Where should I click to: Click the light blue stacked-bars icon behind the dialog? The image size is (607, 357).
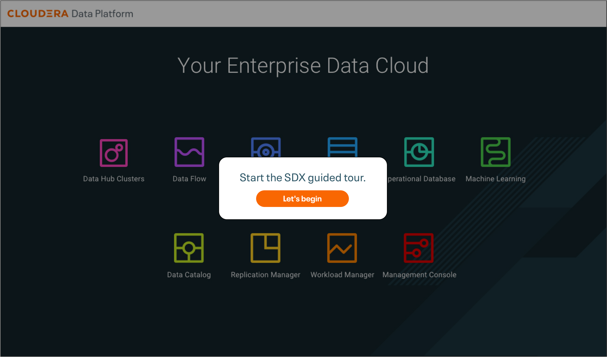click(x=342, y=147)
